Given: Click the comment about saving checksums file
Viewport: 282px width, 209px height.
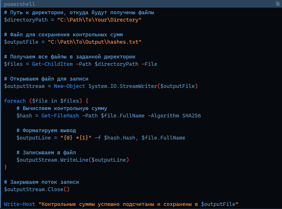Looking at the screenshot, I should coord(63,35).
